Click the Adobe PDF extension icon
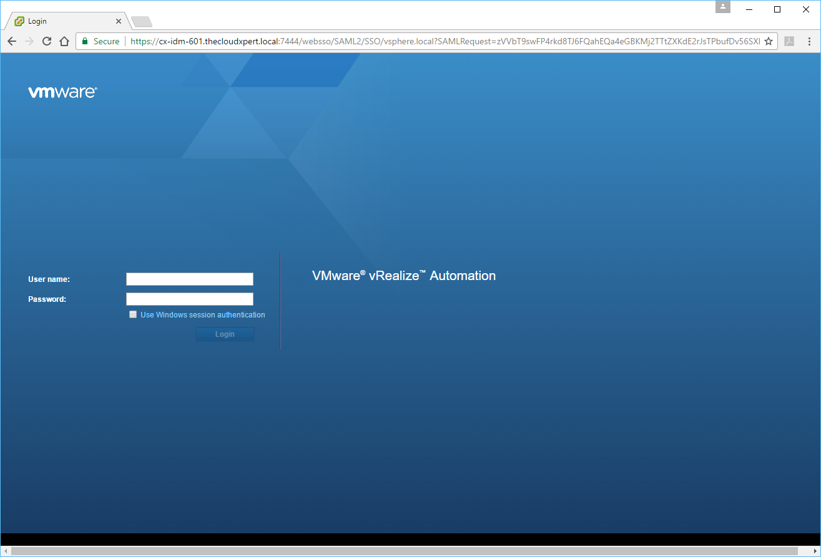Viewport: 821px width, 557px height. (x=789, y=41)
